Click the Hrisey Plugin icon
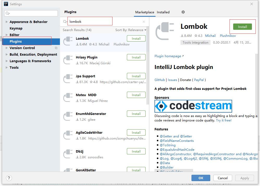Viewport: 260px width, 186px height. coord(68,60)
